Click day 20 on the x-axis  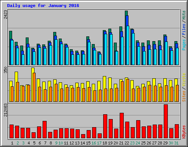(116, 143)
